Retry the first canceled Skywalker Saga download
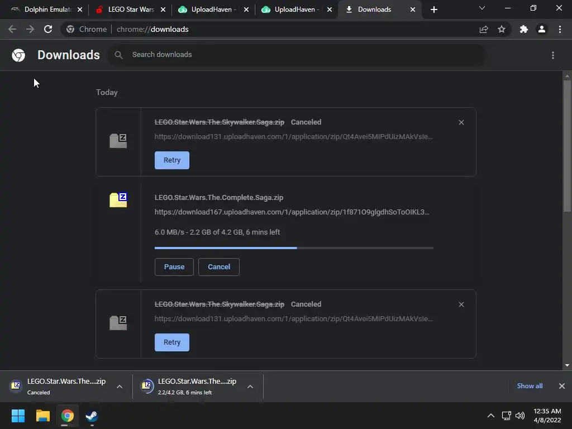 tap(172, 160)
